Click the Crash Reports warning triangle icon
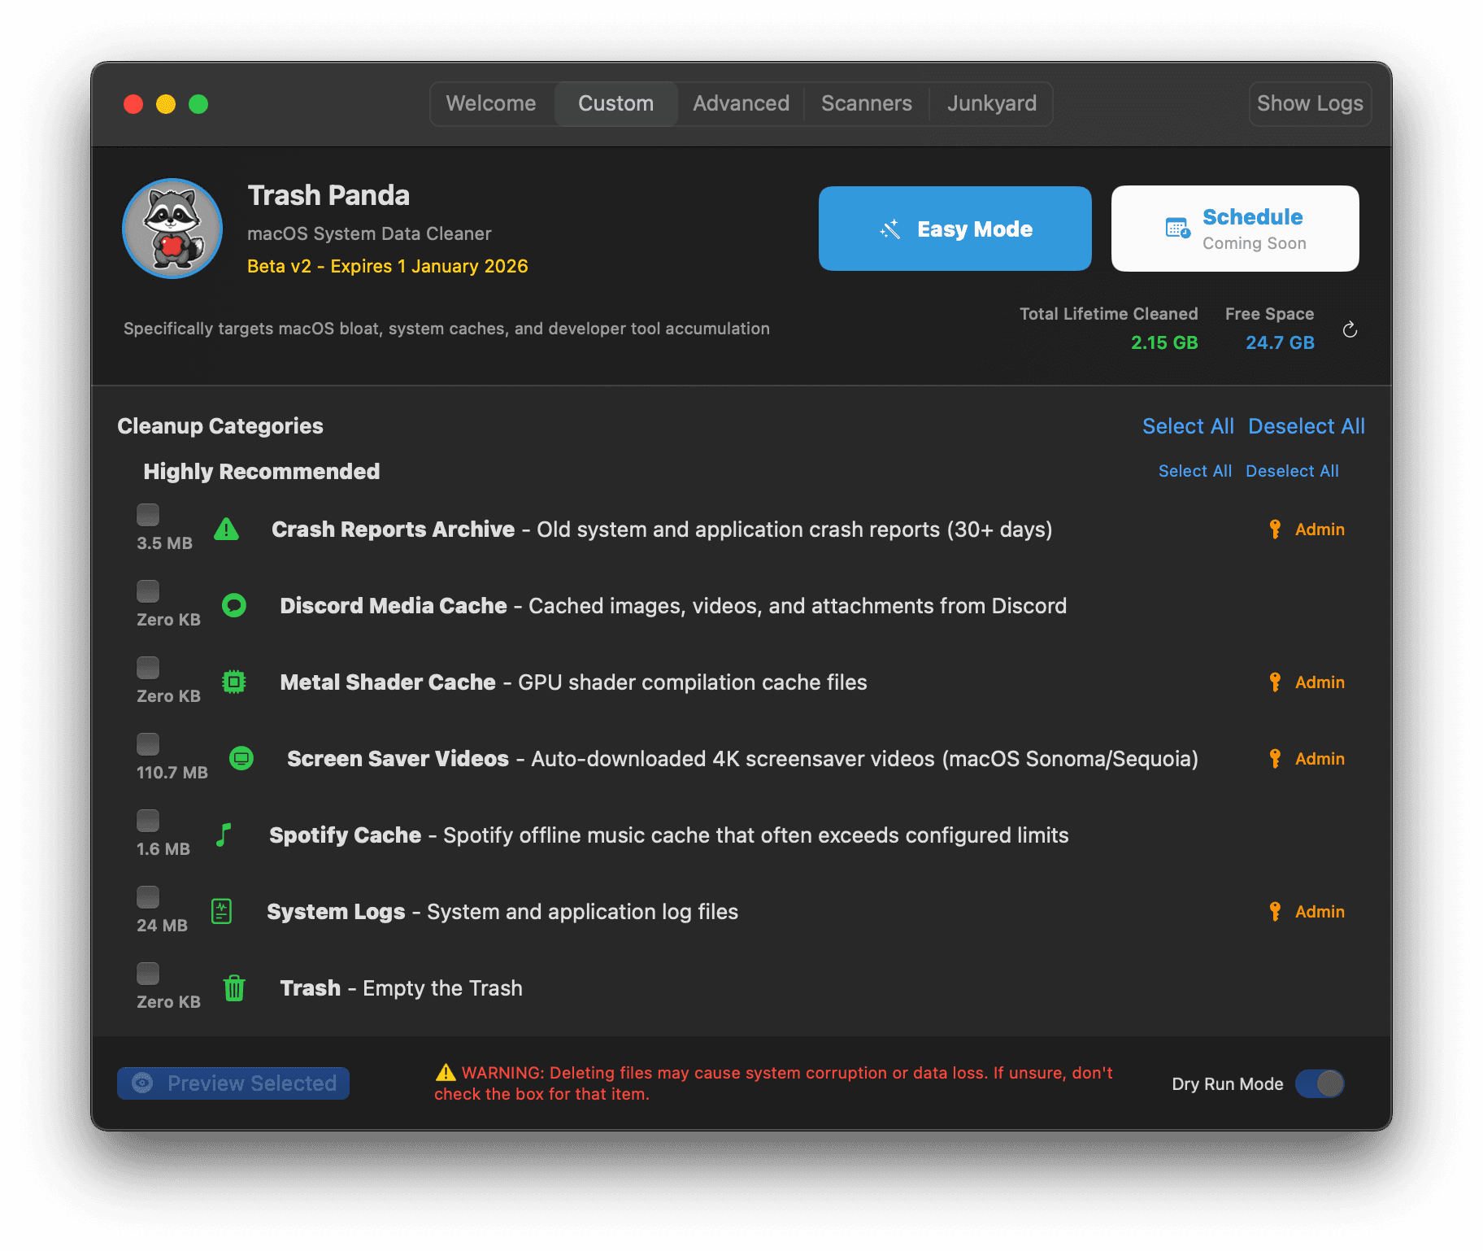This screenshot has height=1251, width=1483. pyautogui.click(x=226, y=530)
